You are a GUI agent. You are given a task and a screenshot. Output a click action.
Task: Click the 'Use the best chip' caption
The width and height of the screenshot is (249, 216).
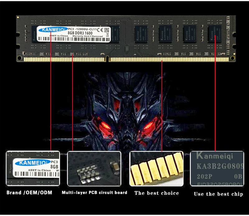click(218, 194)
